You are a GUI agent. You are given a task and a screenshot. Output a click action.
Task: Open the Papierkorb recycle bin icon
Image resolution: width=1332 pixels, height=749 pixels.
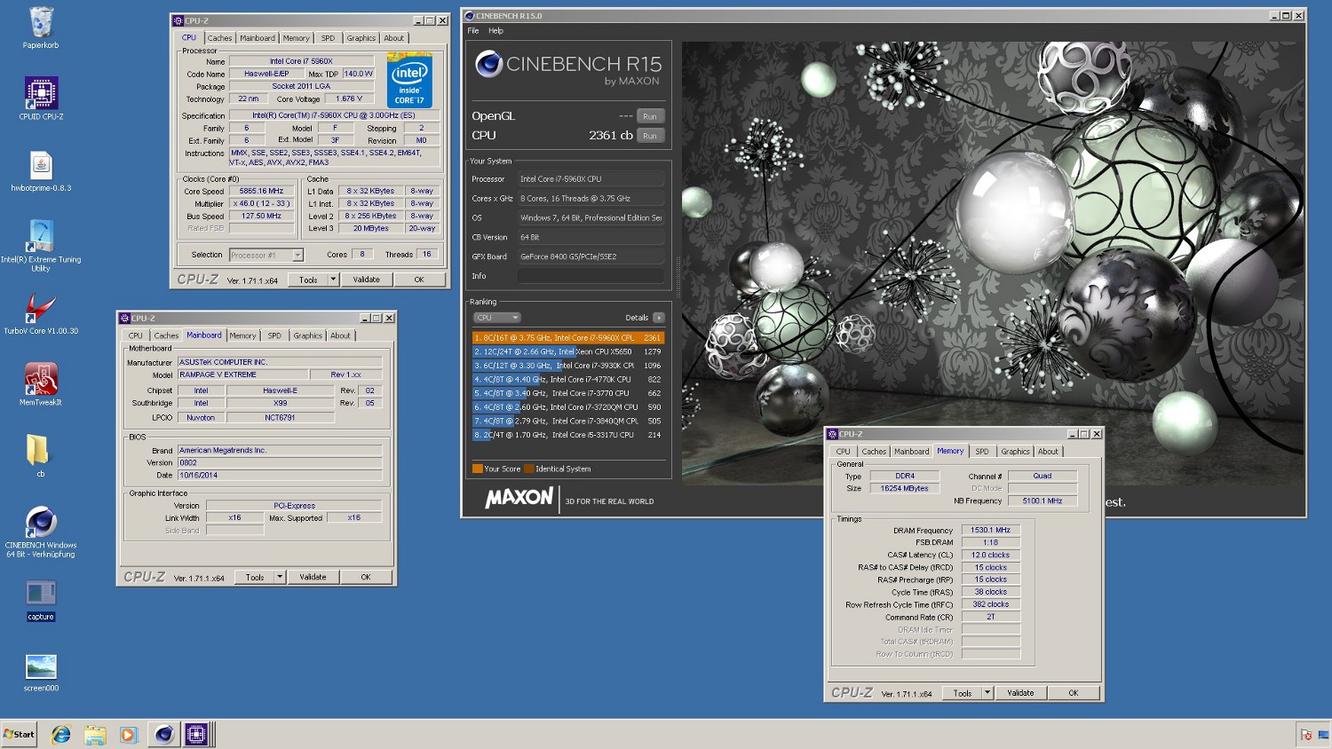pyautogui.click(x=41, y=28)
